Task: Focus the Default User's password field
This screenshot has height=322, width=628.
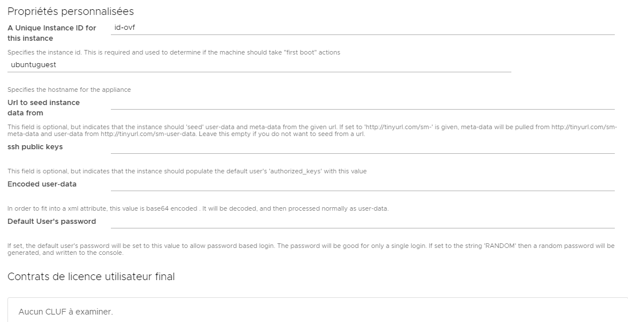Action: point(363,221)
